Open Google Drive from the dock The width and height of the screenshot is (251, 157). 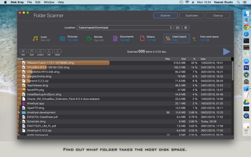click(246, 102)
